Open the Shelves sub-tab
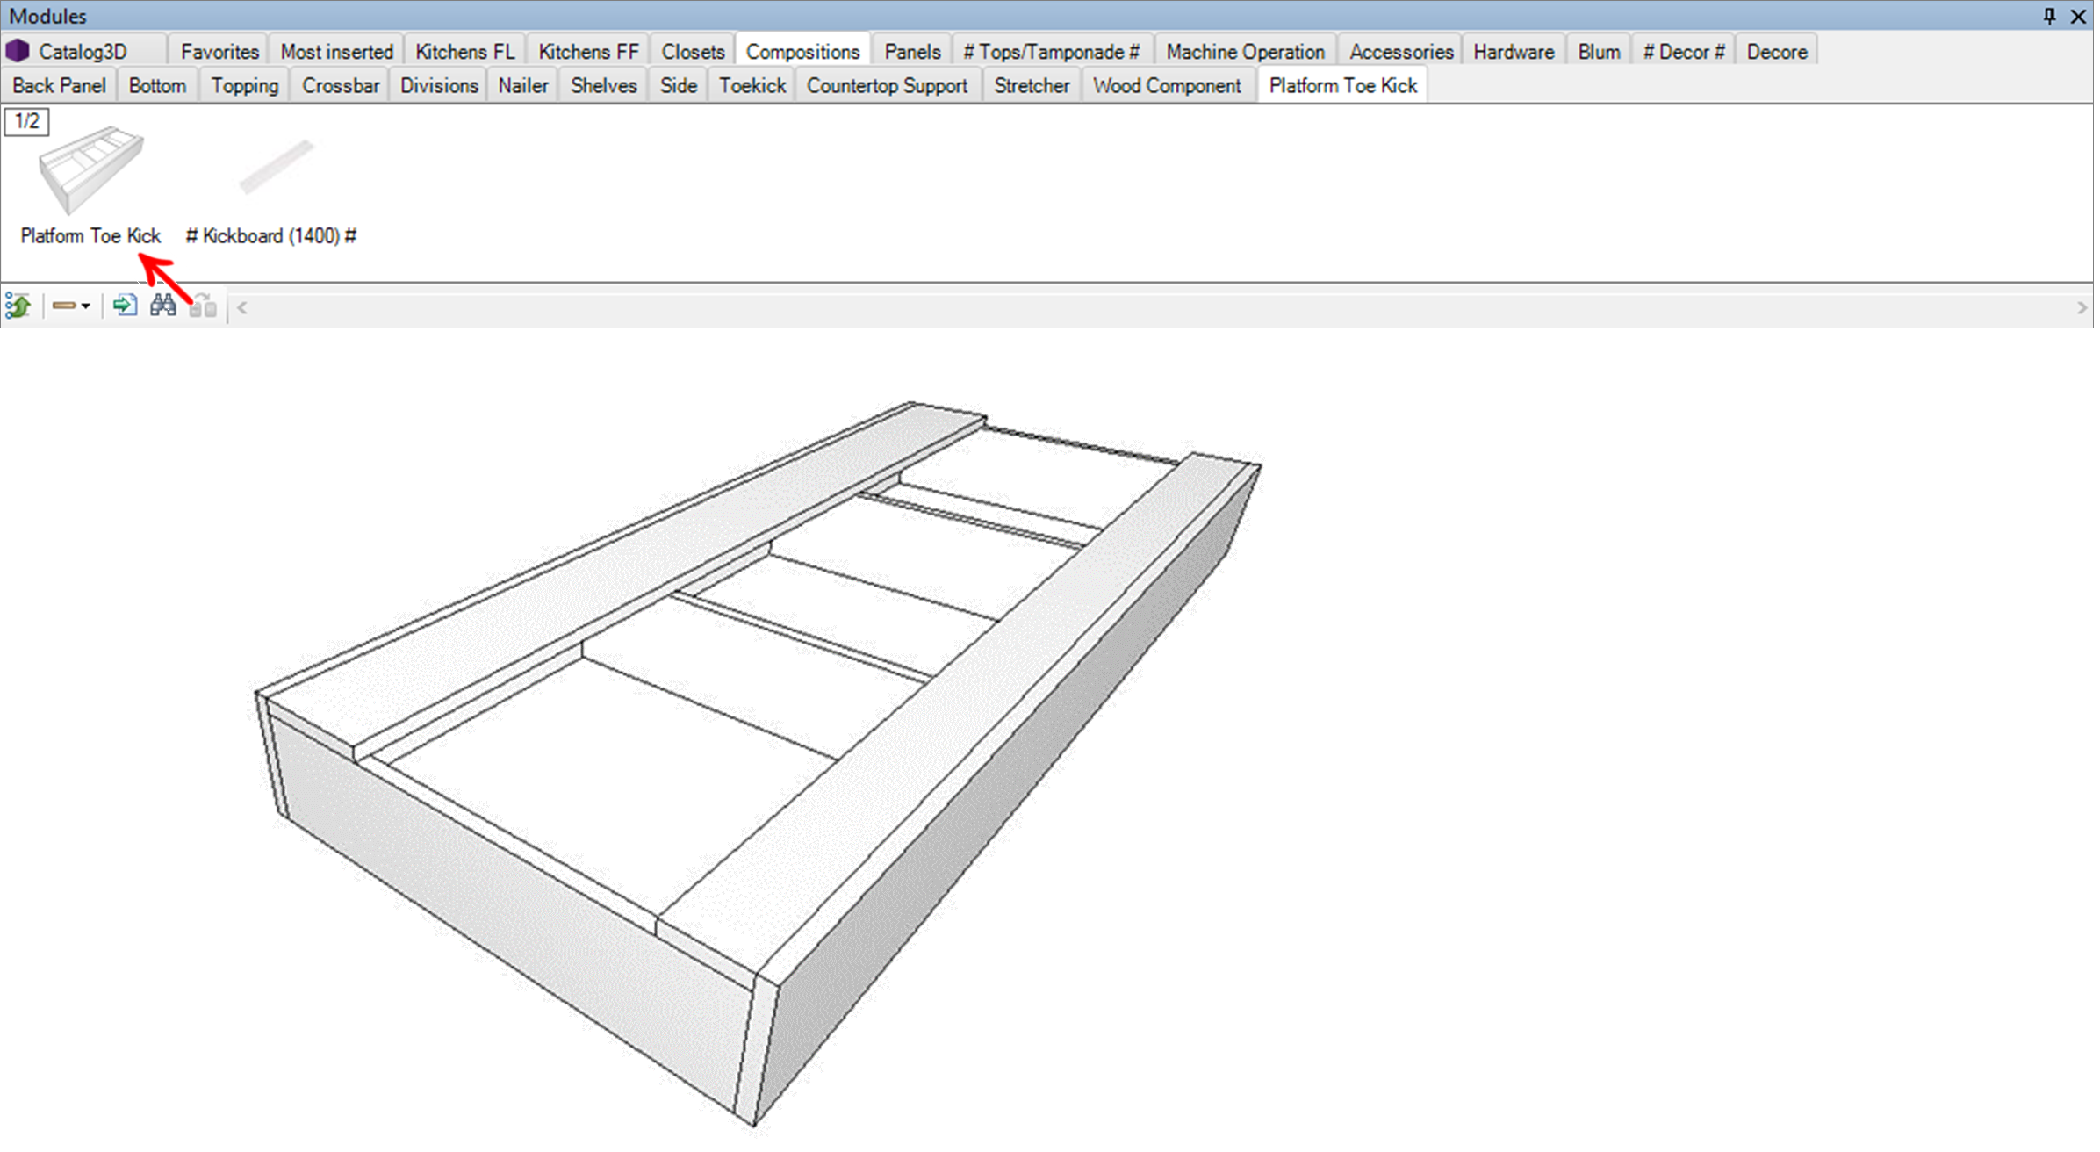Viewport: 2100px width, 1152px height. [603, 86]
